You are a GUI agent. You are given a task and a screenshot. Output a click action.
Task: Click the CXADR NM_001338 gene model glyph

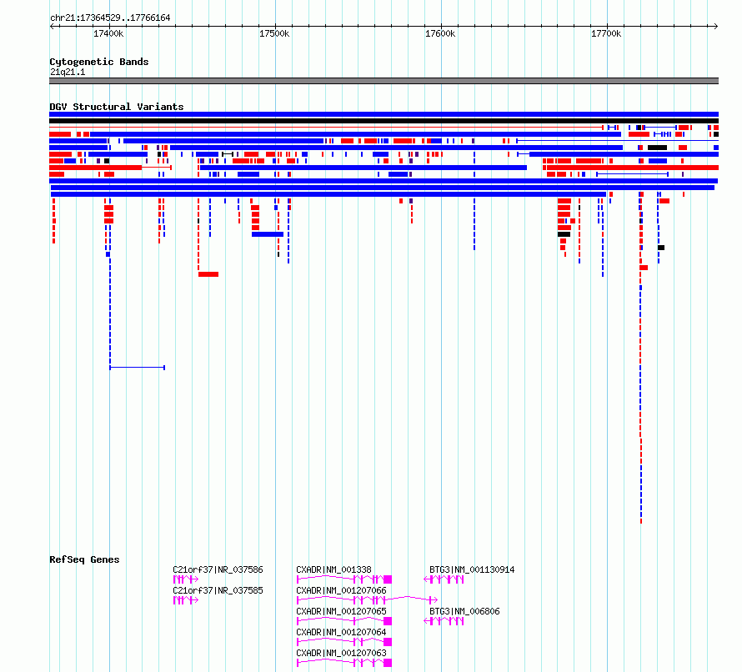pos(344,579)
